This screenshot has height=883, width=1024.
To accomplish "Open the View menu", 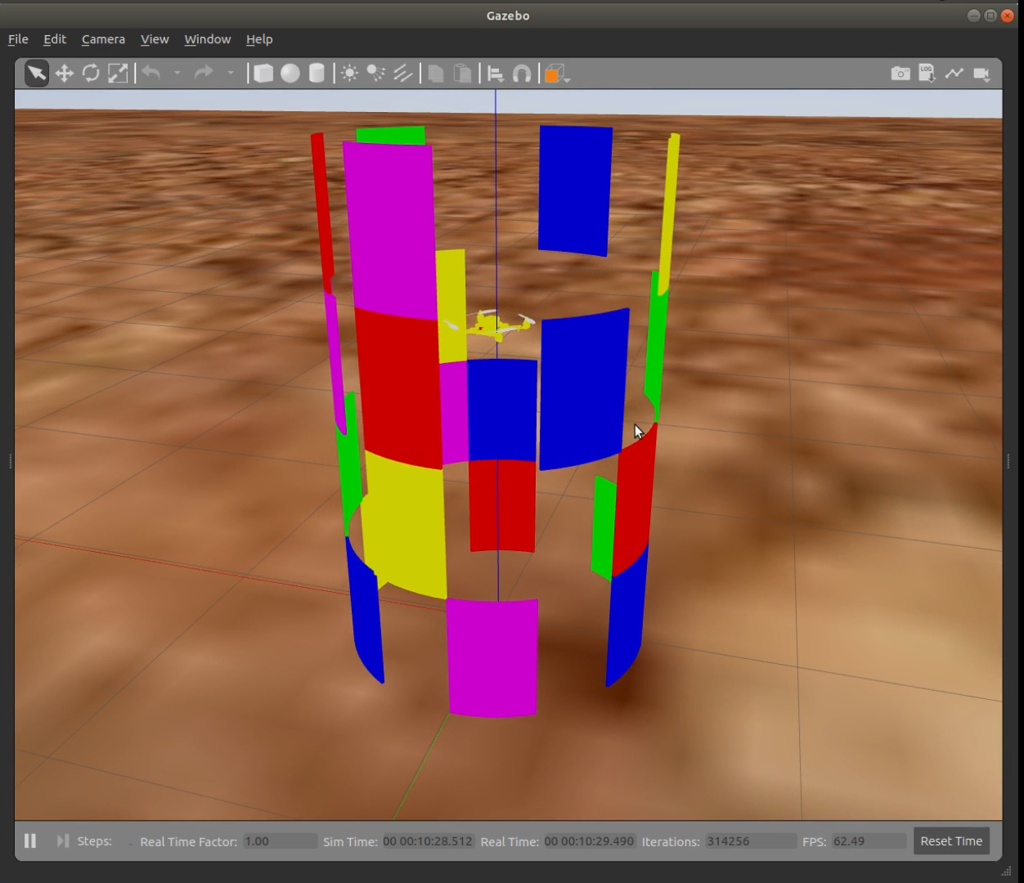I will tap(155, 39).
